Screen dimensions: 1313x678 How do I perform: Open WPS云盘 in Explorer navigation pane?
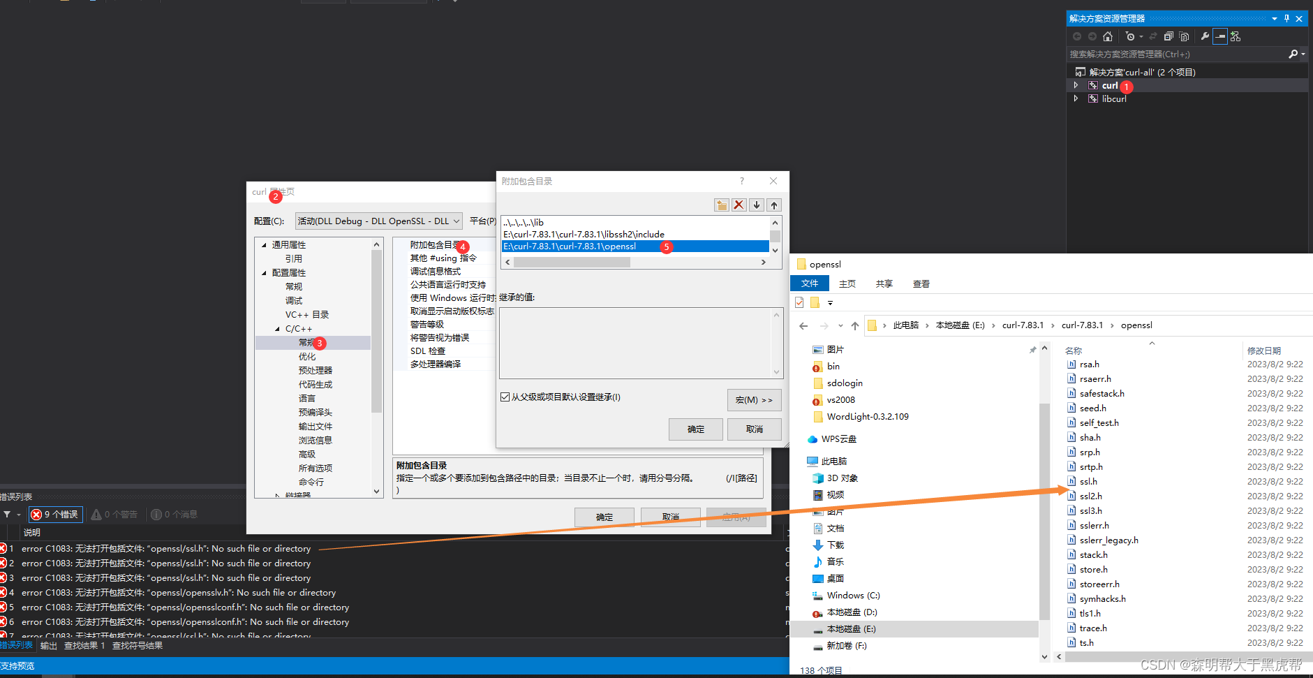click(x=831, y=439)
